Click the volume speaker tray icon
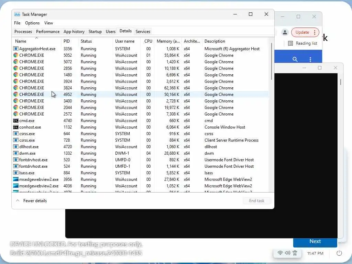This screenshot has width=352, height=264. (x=287, y=253)
